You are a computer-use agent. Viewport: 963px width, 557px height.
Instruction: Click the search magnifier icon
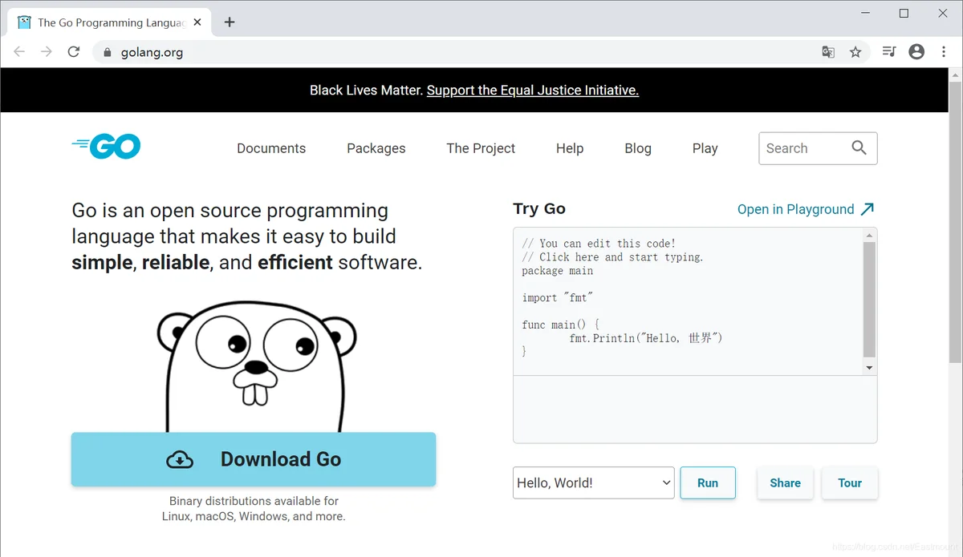tap(859, 147)
